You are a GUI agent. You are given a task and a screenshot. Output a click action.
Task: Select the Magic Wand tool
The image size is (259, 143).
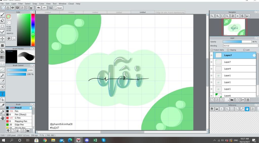click(2, 75)
